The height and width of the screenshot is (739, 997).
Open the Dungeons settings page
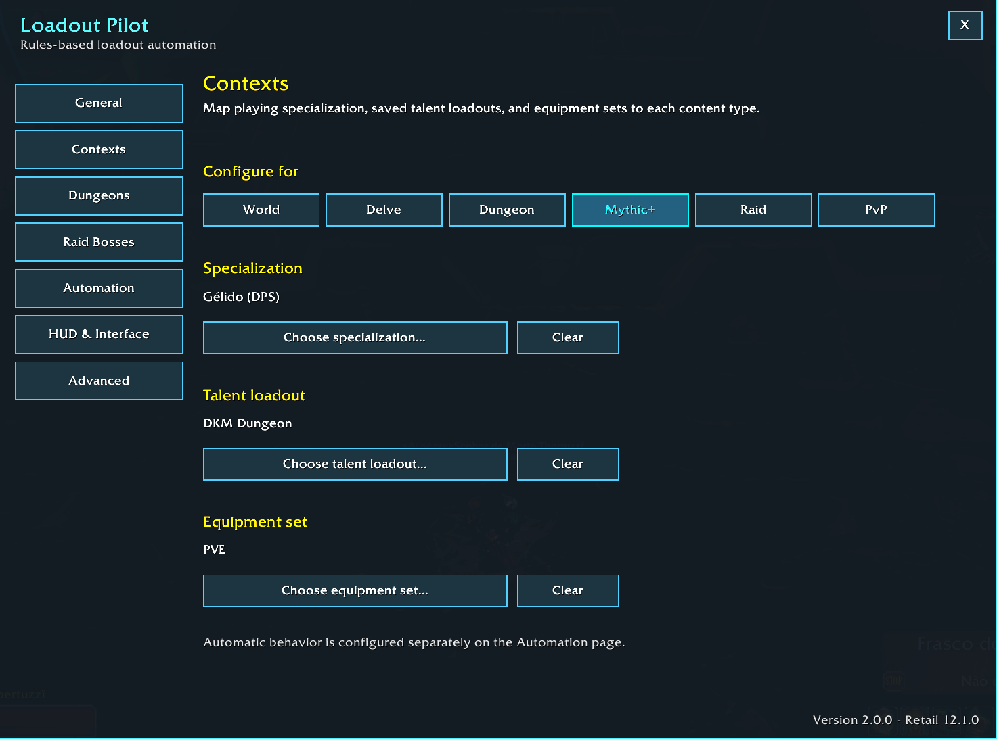tap(99, 196)
